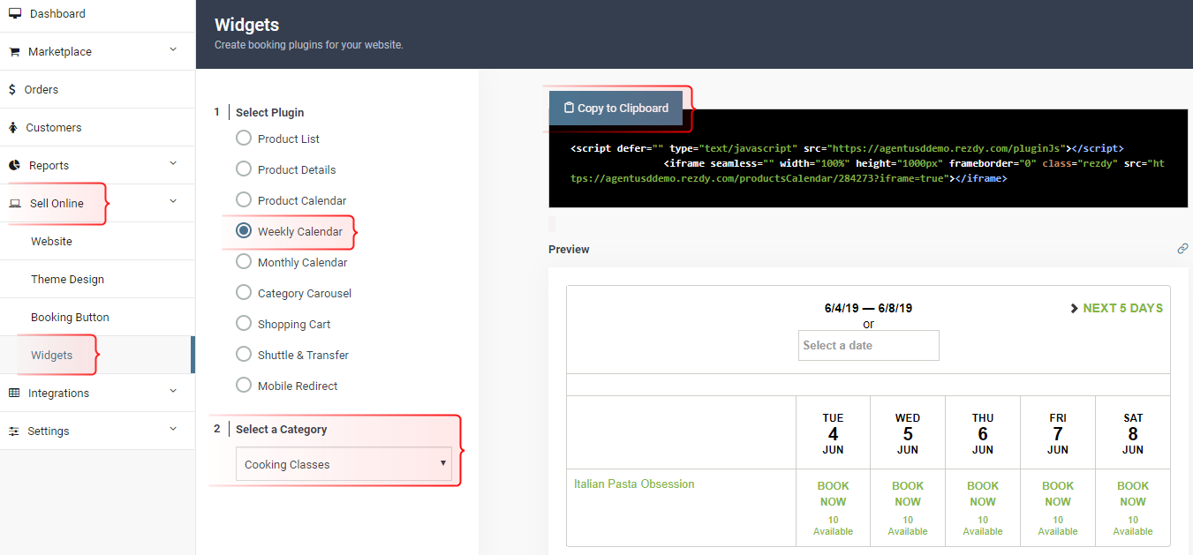The height and width of the screenshot is (555, 1193).
Task: Select the Product List radio button
Action: click(x=244, y=138)
